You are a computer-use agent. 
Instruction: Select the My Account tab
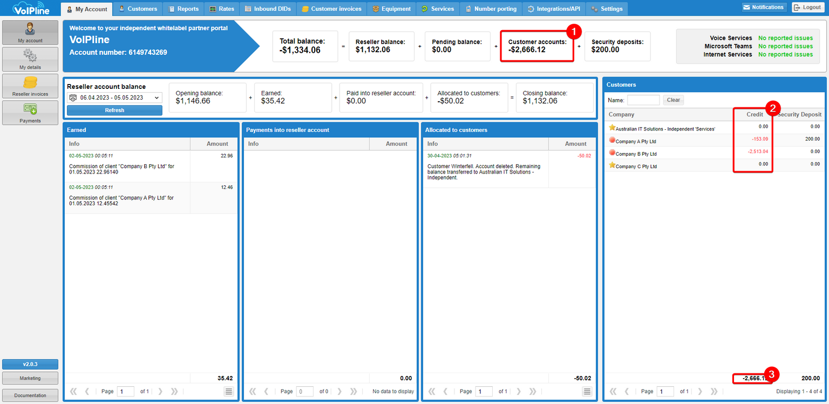tap(87, 9)
